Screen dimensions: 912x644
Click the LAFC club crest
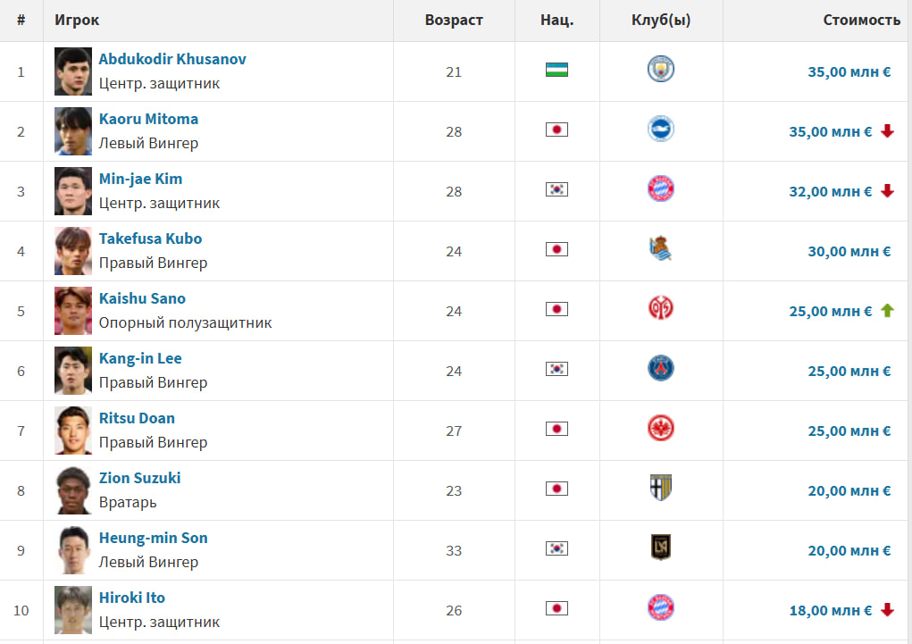(661, 548)
